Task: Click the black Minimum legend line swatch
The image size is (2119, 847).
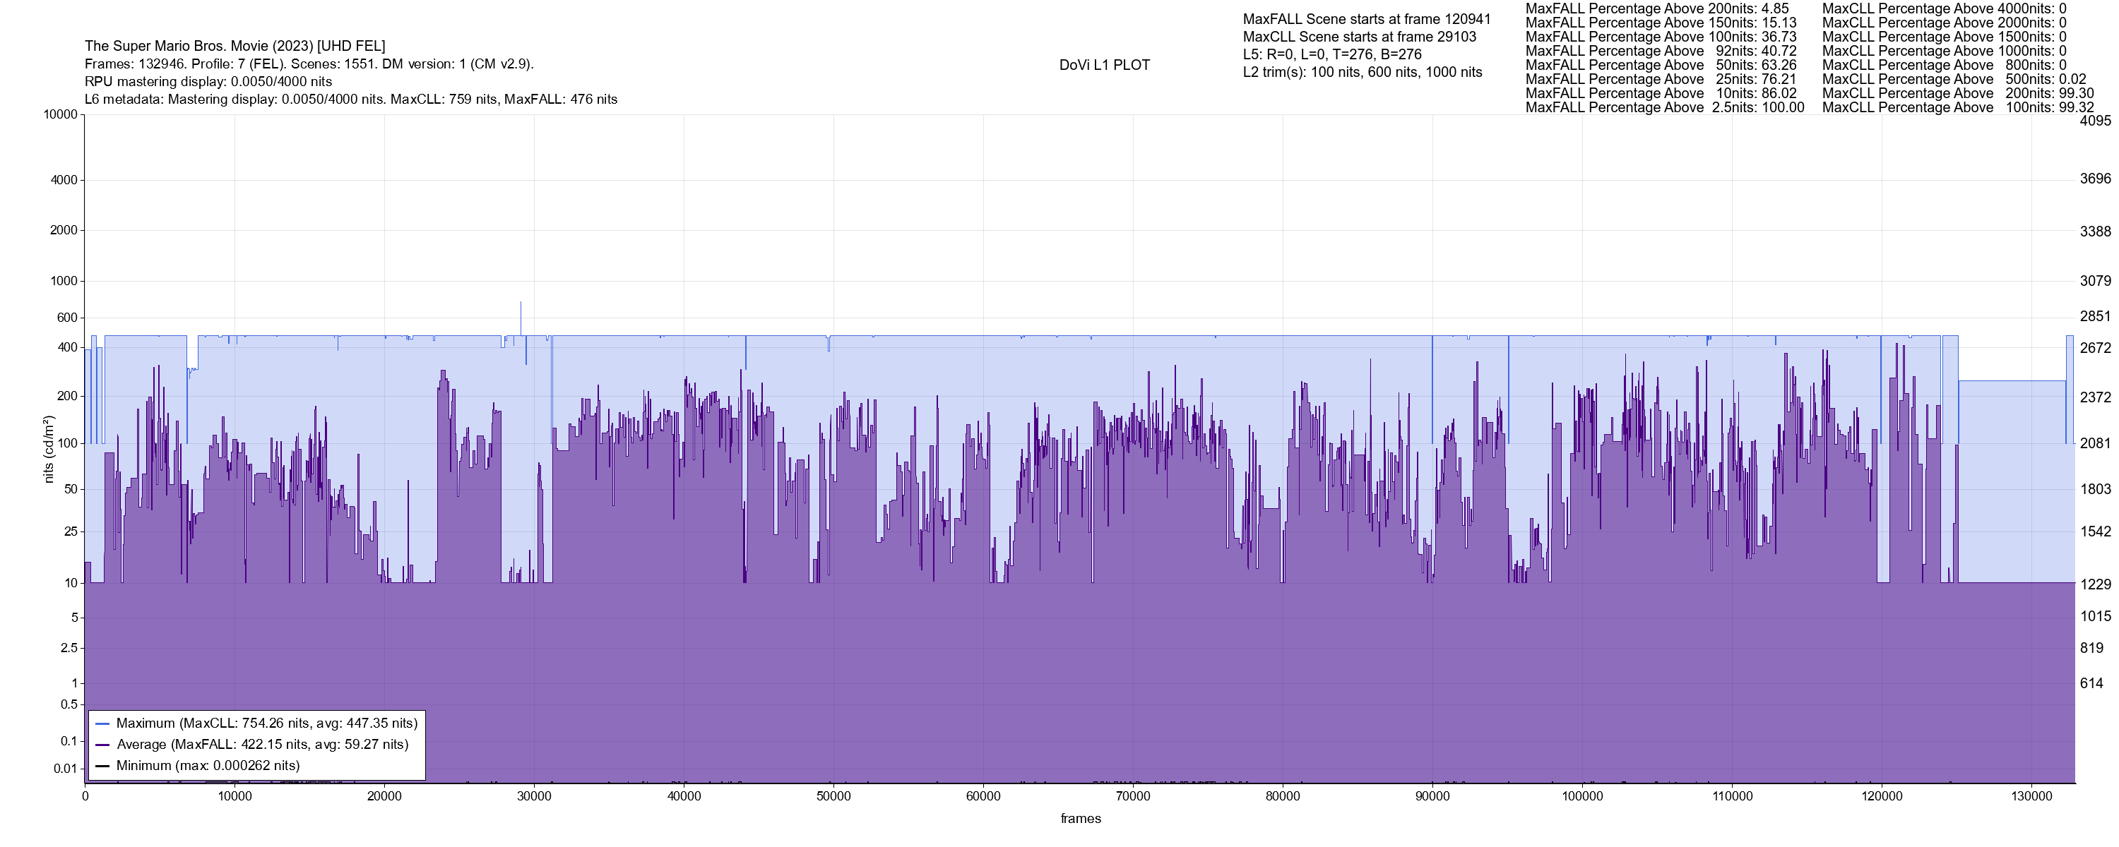Action: tap(103, 766)
